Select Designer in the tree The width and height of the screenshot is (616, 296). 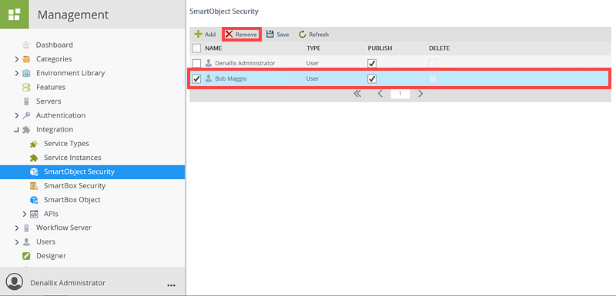tap(51, 256)
